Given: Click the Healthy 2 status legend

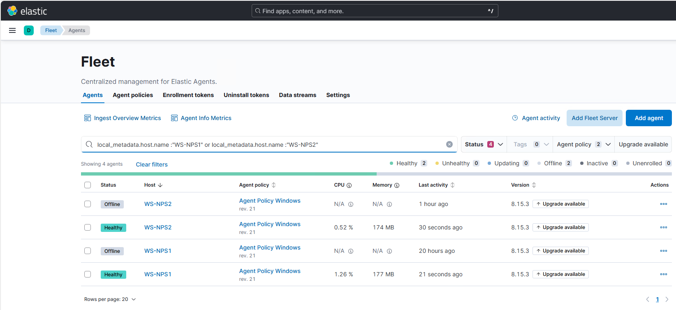Looking at the screenshot, I should pyautogui.click(x=408, y=163).
